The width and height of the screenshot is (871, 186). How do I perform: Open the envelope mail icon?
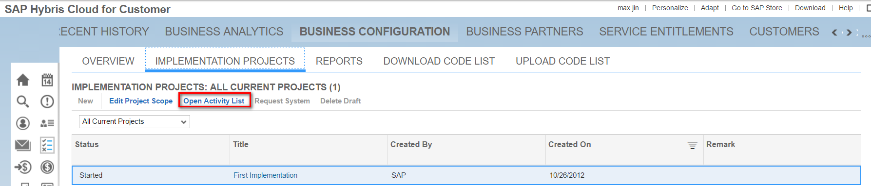(x=23, y=145)
